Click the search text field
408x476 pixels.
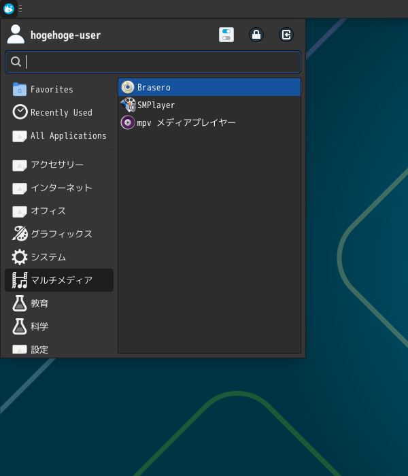[153, 62]
